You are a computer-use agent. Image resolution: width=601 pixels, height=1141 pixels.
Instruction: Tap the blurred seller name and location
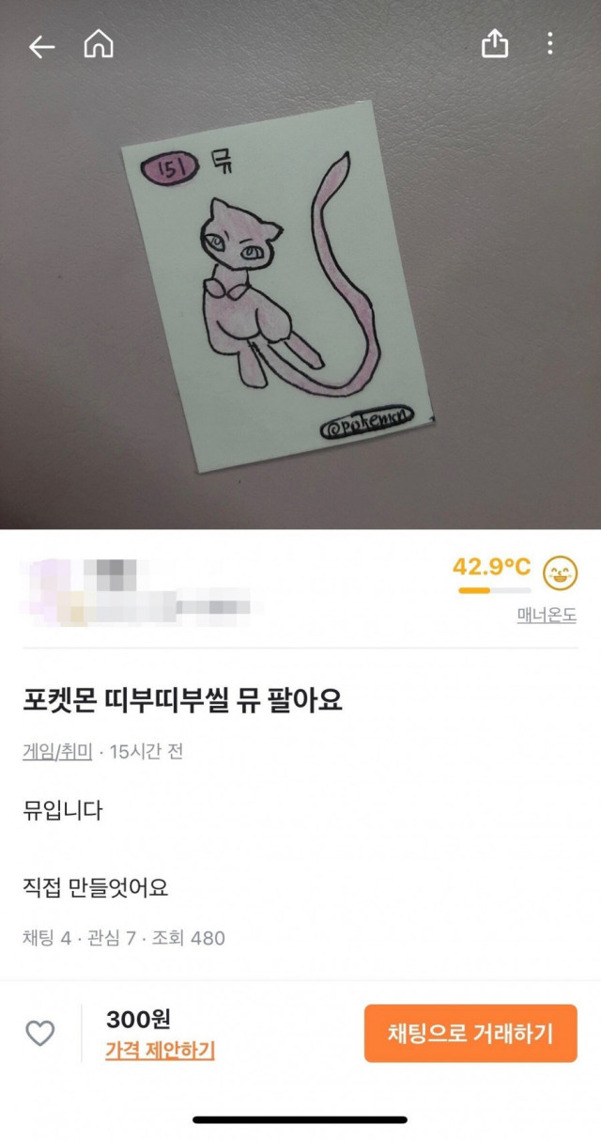tap(167, 592)
